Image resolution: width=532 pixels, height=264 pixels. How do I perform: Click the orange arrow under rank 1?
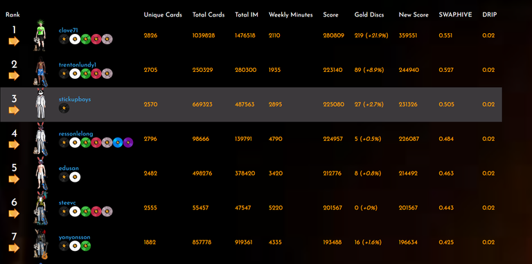click(x=14, y=41)
